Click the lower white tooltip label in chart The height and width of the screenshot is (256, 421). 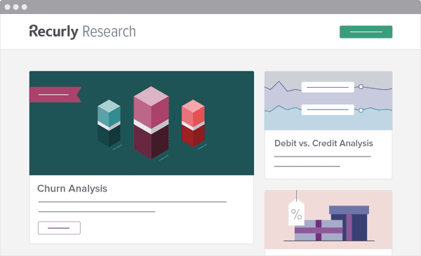328,109
